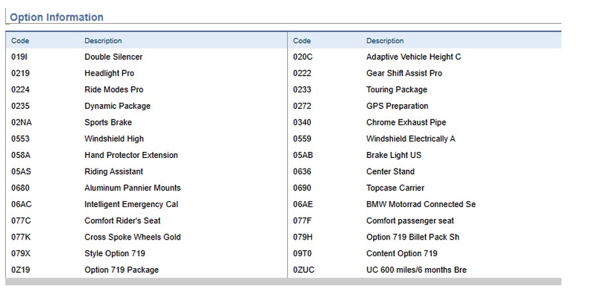
Task: Select code 0Z19 cell
Action: pos(21,269)
